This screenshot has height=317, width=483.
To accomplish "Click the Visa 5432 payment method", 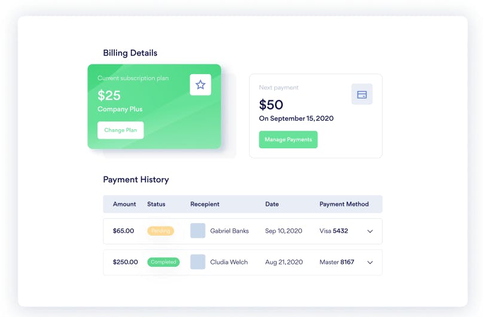I will [x=334, y=231].
